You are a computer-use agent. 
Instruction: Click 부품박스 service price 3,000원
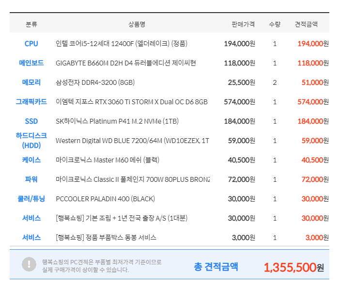(244, 238)
